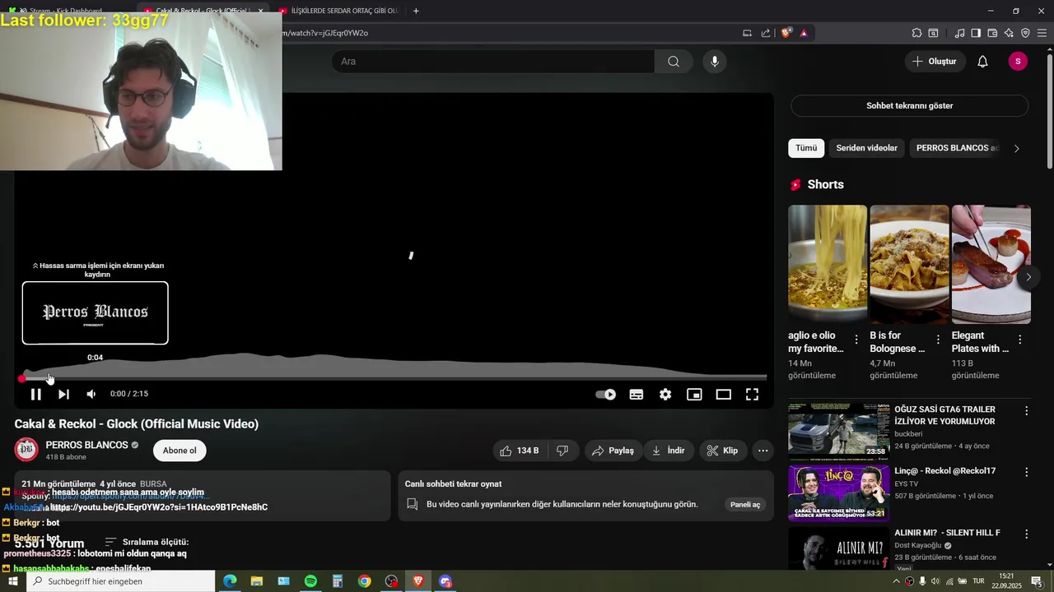Click the Brave Rewards triangle icon
The image size is (1054, 592).
804,33
